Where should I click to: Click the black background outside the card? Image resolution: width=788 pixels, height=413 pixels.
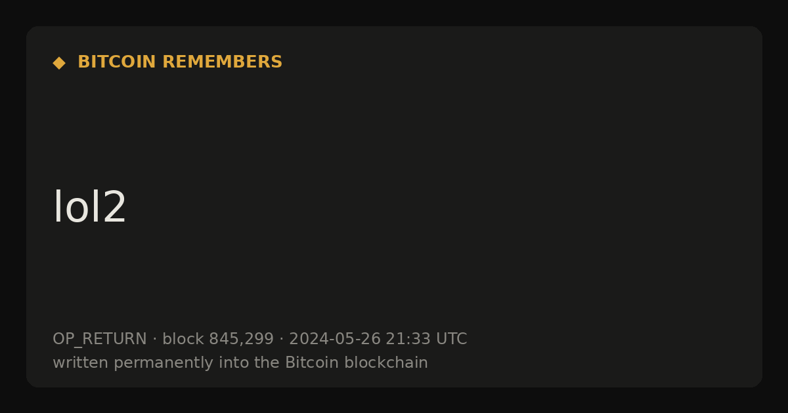[394, 401]
